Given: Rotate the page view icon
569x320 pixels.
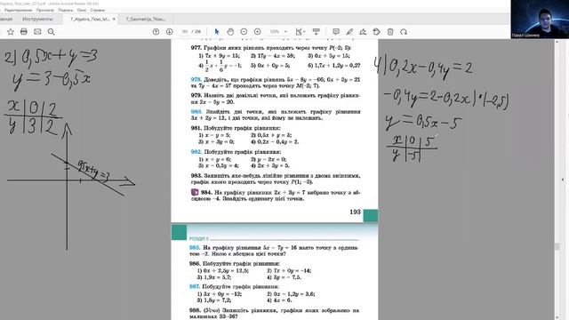Looking at the screenshot, I should pyautogui.click(x=404, y=32).
